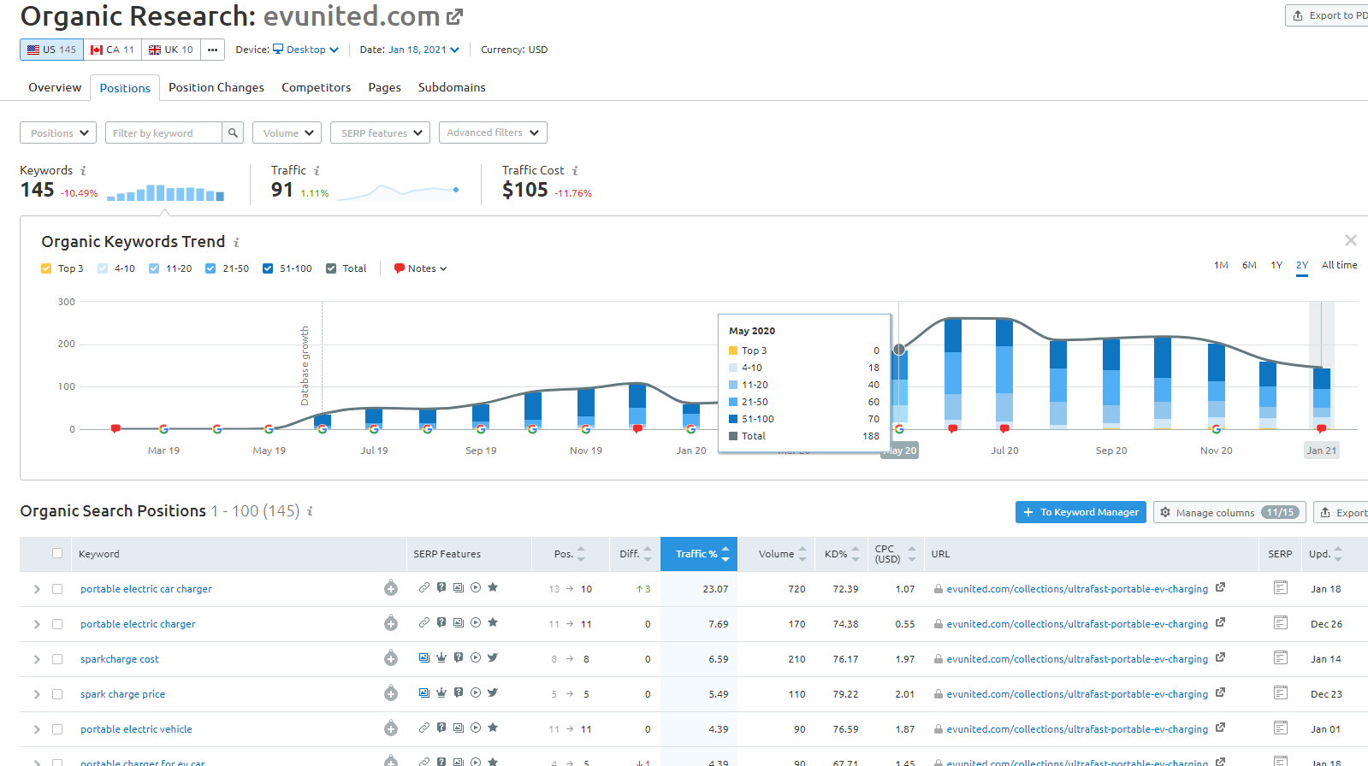Viewport: 1368px width, 766px height.
Task: Add sparkcharge cost keyword via plus icon
Action: pyautogui.click(x=391, y=658)
